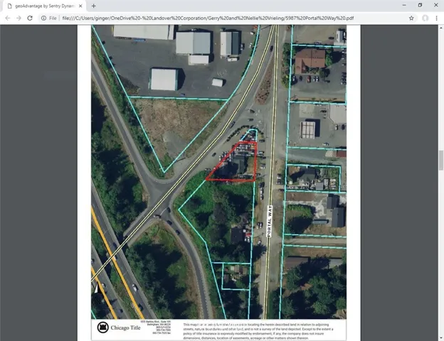Click the browser forward arrow

(18, 18)
